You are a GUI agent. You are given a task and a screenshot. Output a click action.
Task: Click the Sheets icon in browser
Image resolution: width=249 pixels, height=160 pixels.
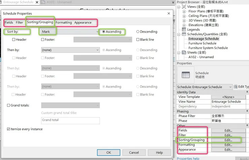[184, 52]
